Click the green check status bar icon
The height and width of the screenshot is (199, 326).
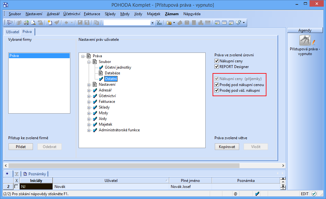click(x=314, y=194)
